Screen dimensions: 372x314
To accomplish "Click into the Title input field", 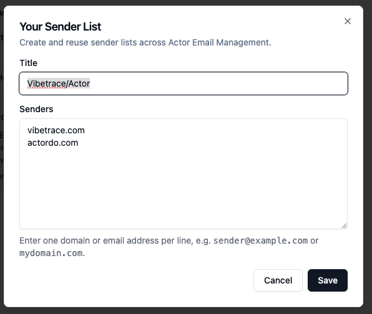I will point(184,83).
